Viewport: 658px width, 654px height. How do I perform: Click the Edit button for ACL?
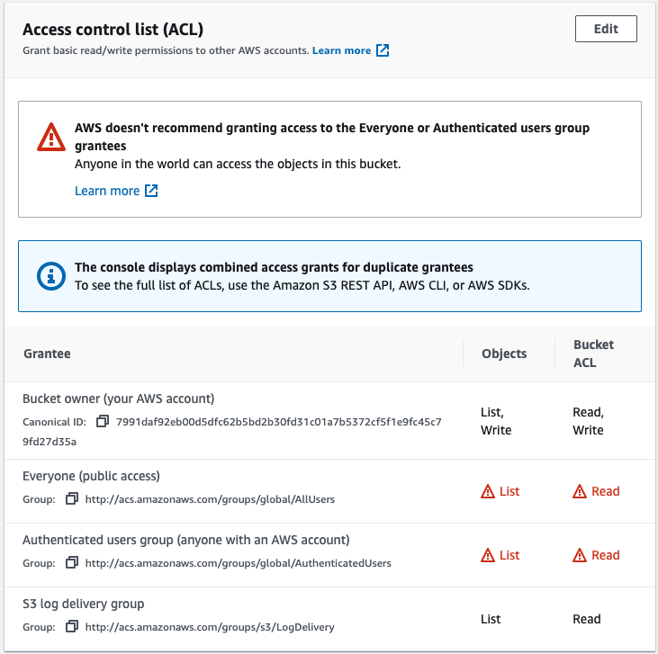pos(606,29)
